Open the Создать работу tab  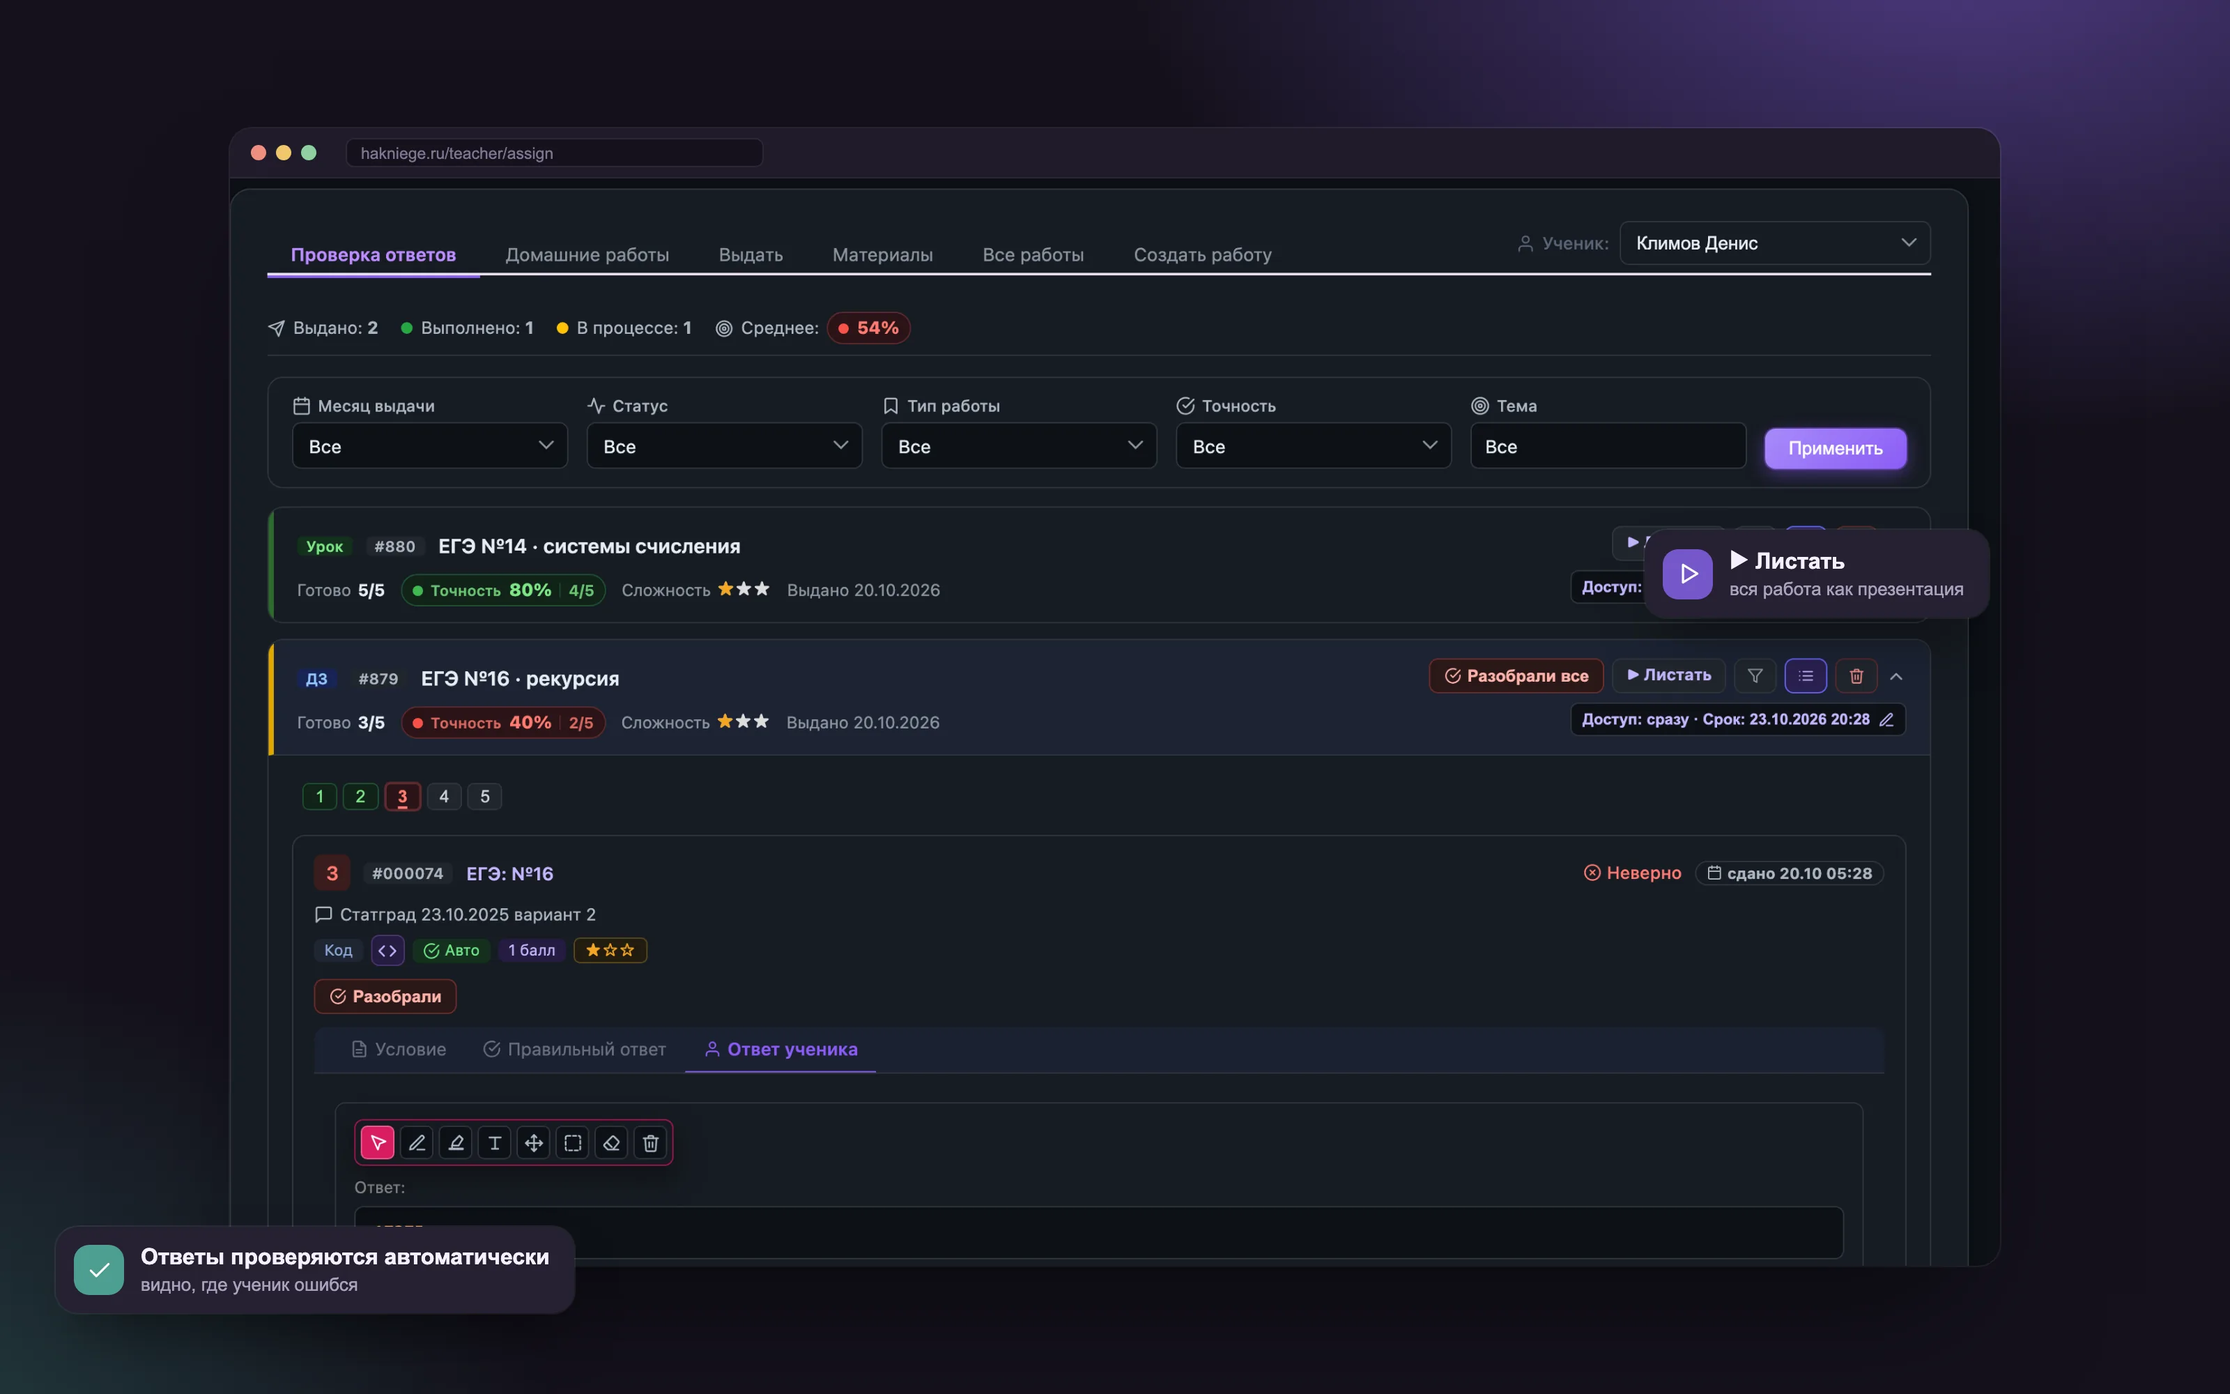(x=1203, y=255)
